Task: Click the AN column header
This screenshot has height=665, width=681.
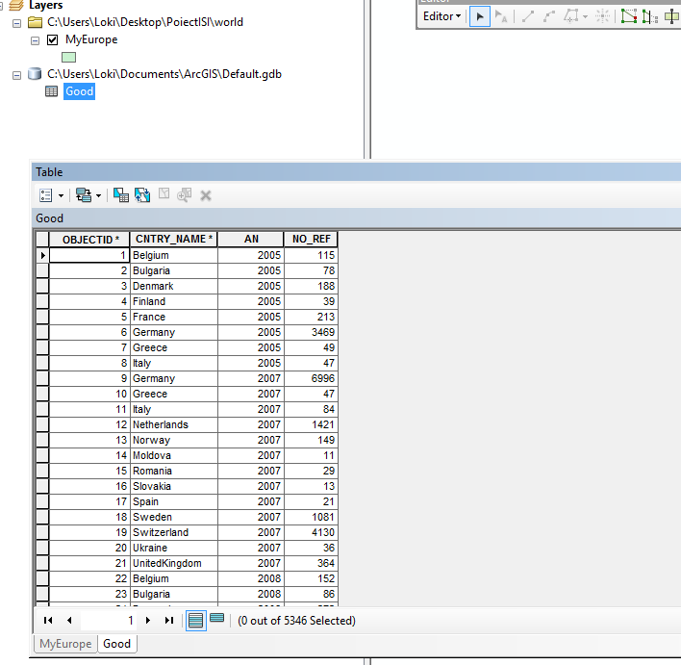Action: (x=251, y=239)
